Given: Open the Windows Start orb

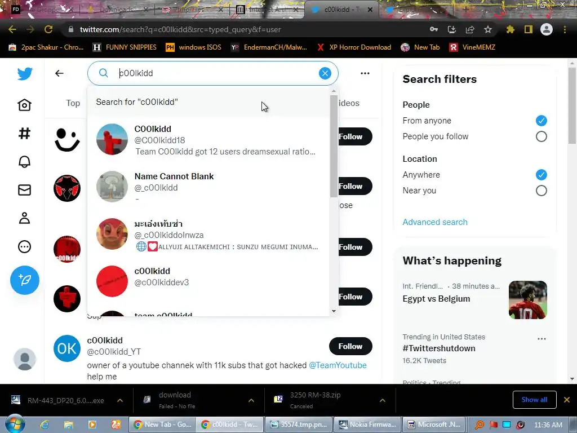Looking at the screenshot, I should (15, 424).
